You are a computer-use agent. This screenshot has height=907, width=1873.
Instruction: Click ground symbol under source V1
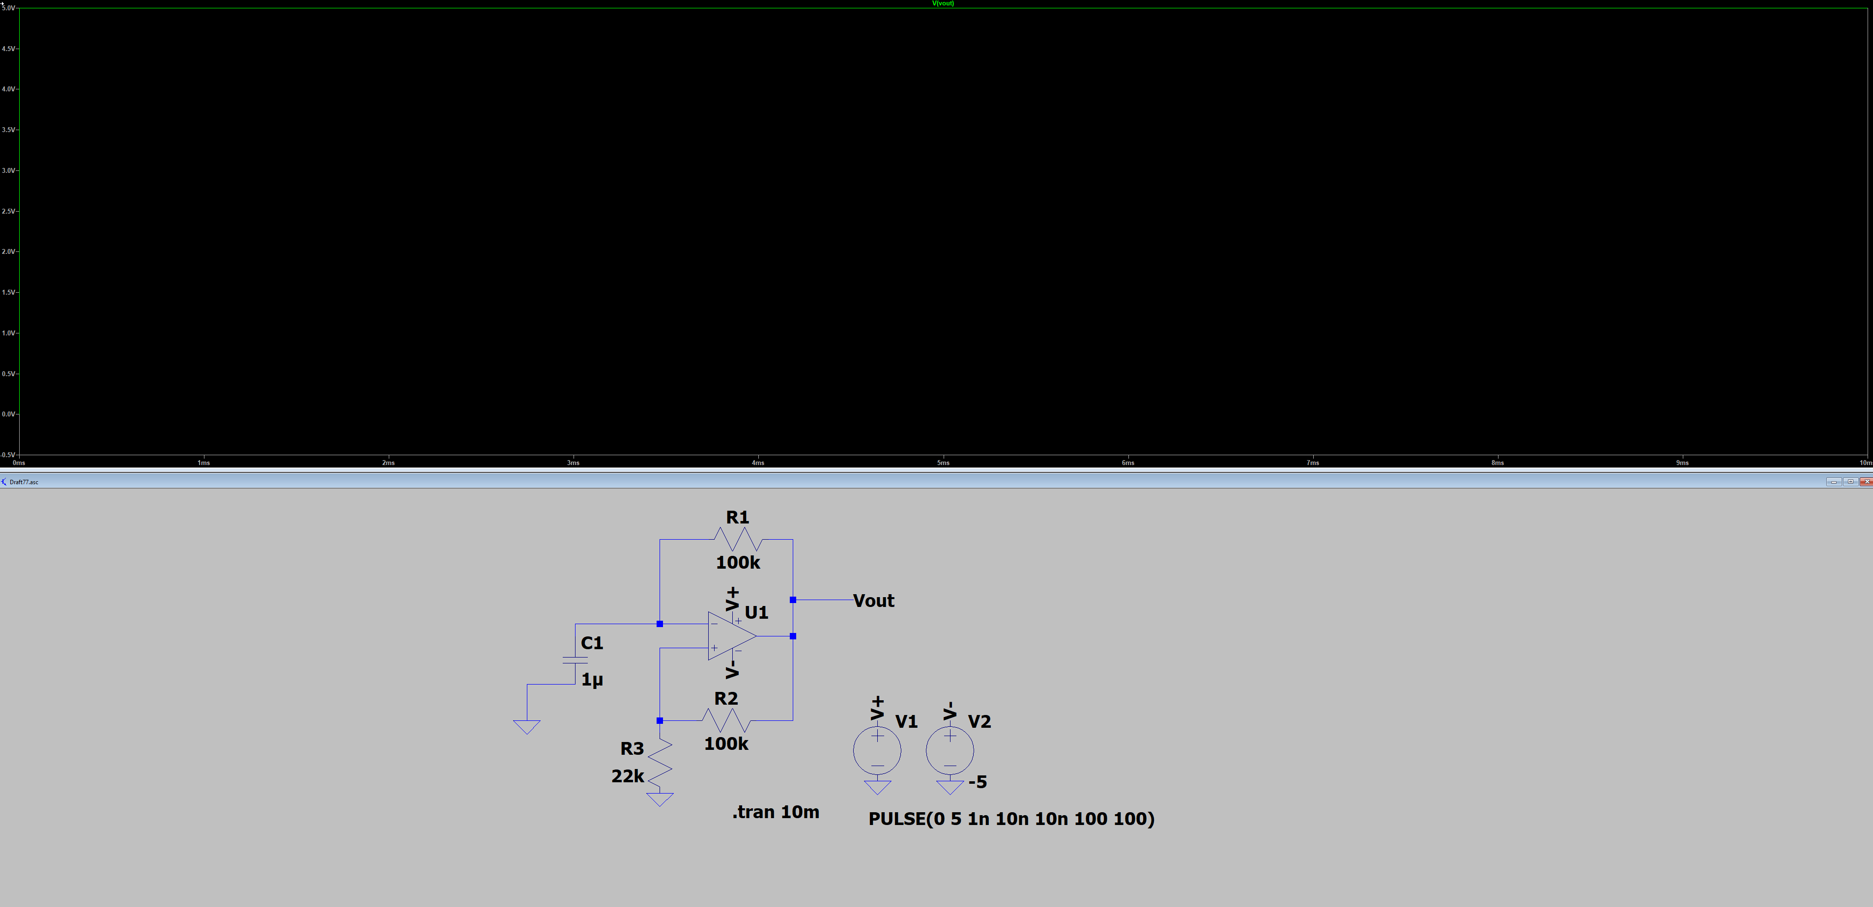(878, 787)
